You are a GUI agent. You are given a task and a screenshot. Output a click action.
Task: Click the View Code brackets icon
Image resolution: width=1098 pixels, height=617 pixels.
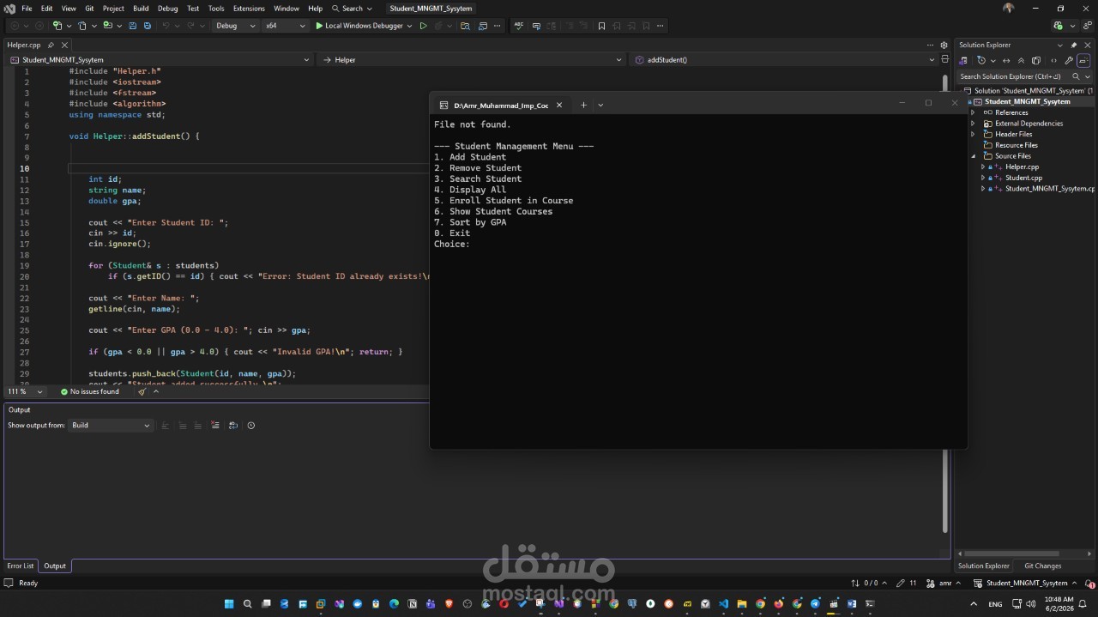pos(1053,61)
